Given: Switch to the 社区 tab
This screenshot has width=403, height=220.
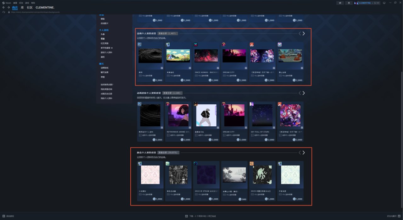Looking at the screenshot, I should tap(30, 7).
